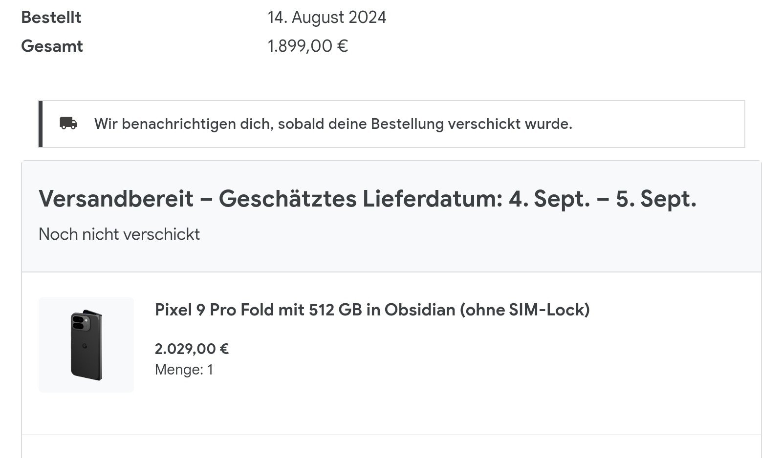Open the Pixel 9 Pro Fold product title

coord(372,310)
